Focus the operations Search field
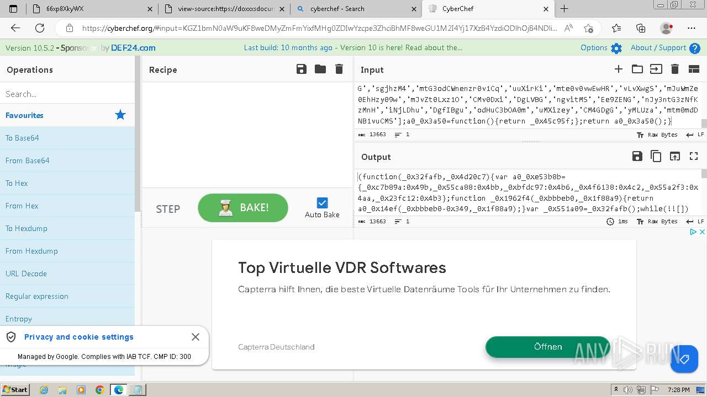This screenshot has height=397, width=707. [x=67, y=94]
